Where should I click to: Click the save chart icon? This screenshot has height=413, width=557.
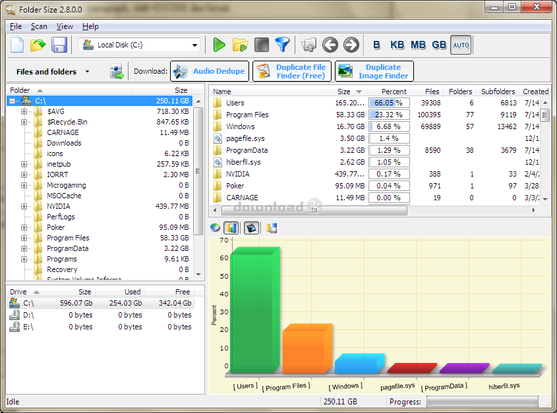coord(272,228)
